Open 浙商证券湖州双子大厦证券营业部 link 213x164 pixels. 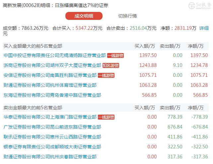pos(52,65)
